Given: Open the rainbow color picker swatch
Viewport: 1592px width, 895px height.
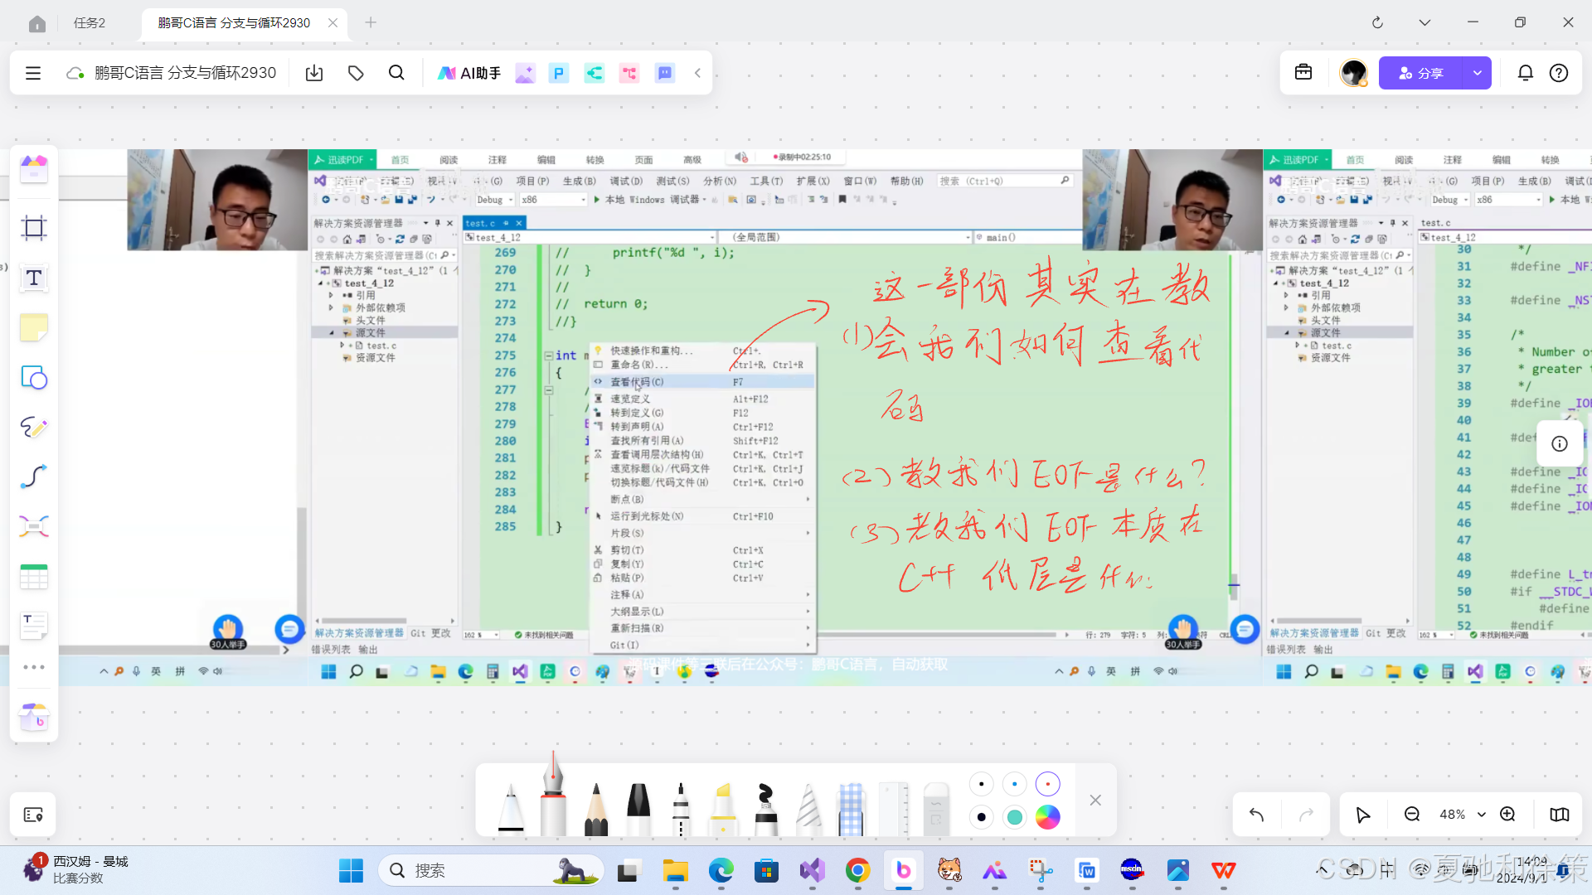Looking at the screenshot, I should tap(1048, 817).
